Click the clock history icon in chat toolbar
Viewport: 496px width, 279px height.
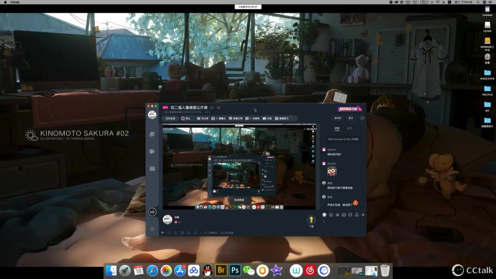(350, 215)
